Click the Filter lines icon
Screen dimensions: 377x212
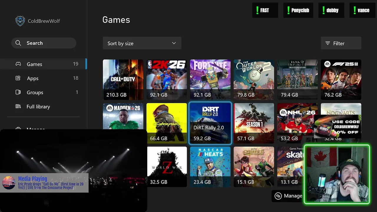328,43
